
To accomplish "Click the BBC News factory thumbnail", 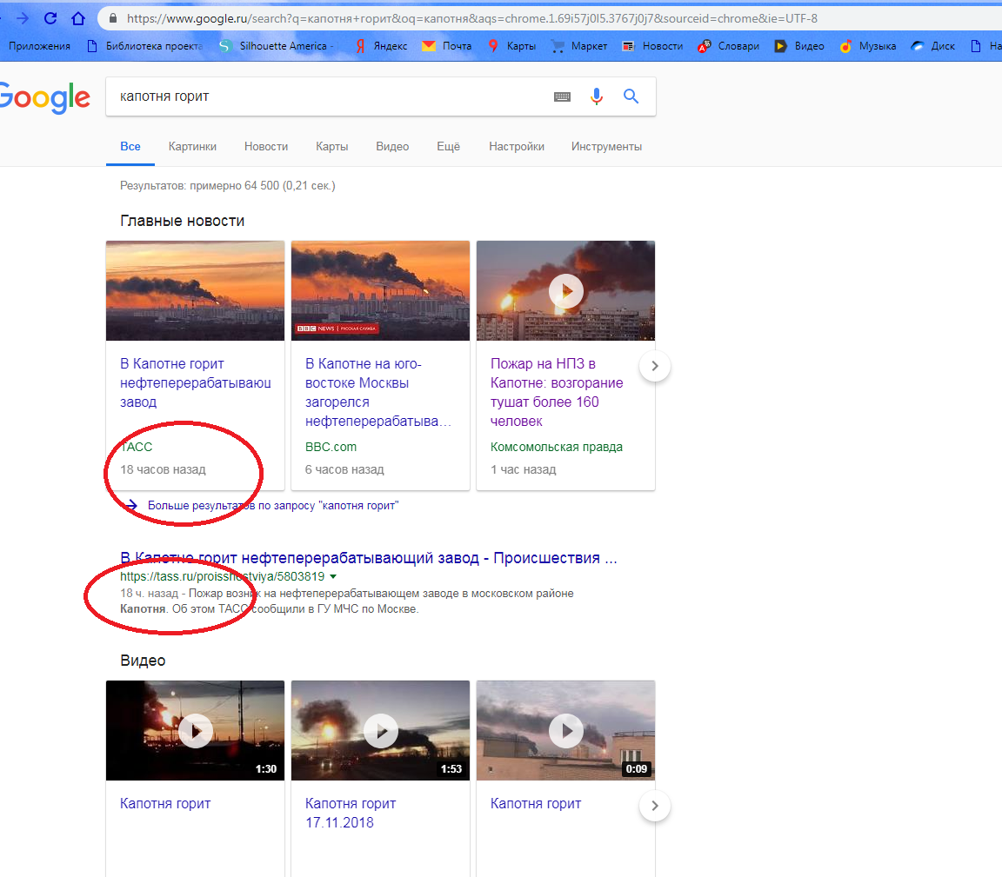I will (x=380, y=290).
